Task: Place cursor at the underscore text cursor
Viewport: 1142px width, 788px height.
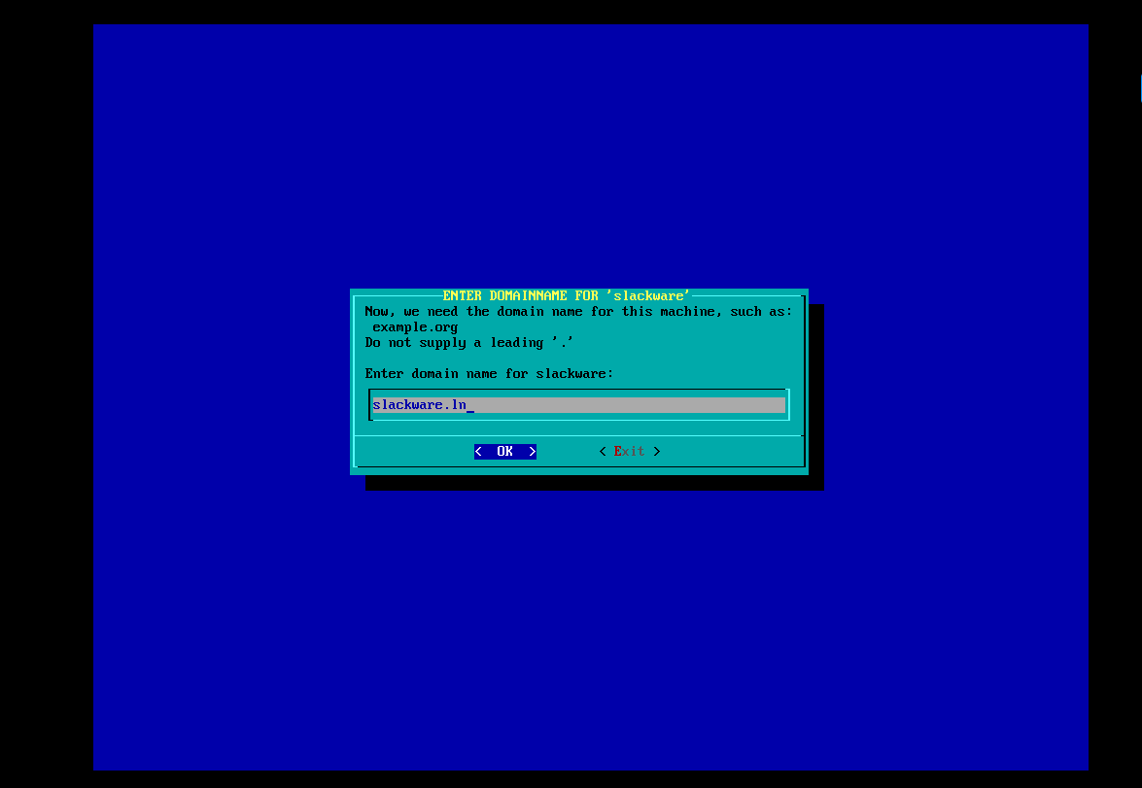Action: coord(470,405)
